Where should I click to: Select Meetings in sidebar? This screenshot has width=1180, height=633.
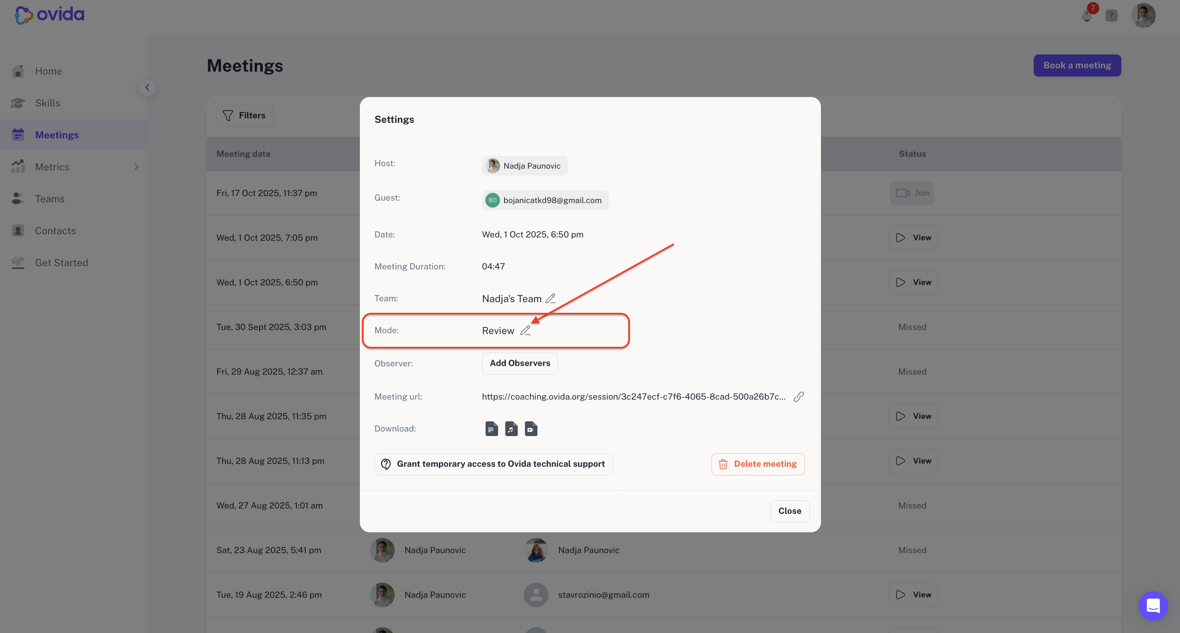[x=73, y=135]
